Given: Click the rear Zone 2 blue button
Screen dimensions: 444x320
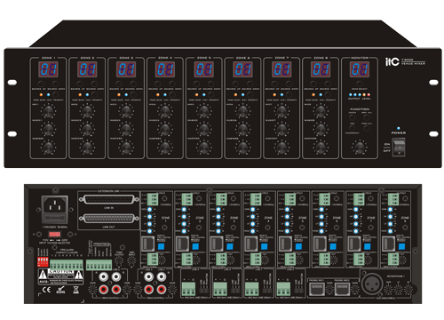Looking at the screenshot, I should [195, 246].
